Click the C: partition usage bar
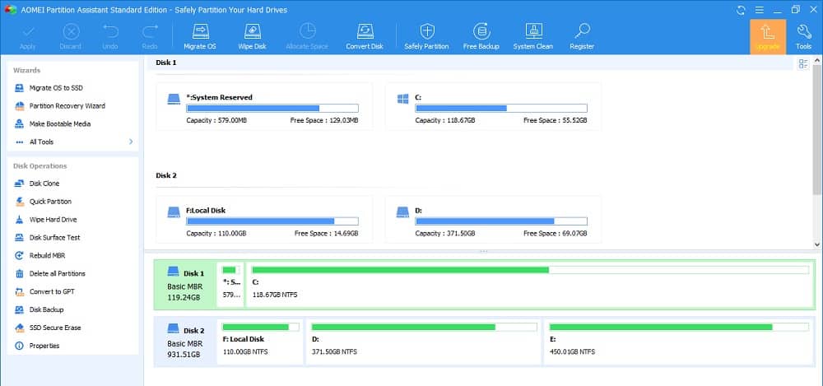Viewport: 823px width, 386px height. click(x=501, y=108)
